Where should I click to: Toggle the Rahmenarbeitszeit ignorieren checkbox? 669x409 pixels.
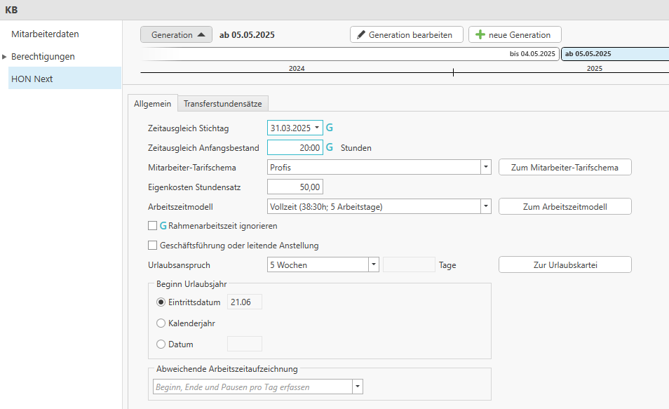click(x=152, y=226)
